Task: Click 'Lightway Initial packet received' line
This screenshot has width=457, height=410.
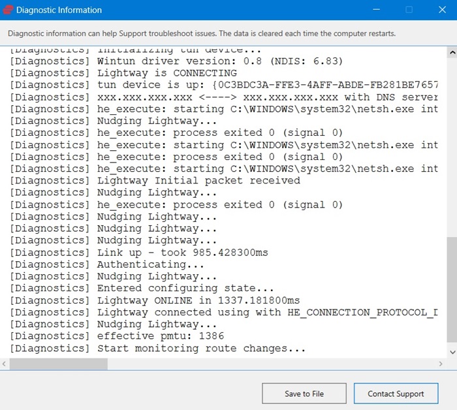Action: pyautogui.click(x=155, y=181)
